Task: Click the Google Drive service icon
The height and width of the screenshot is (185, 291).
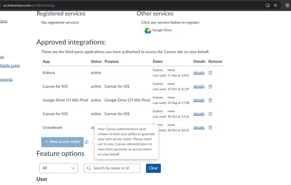Action: click(148, 30)
